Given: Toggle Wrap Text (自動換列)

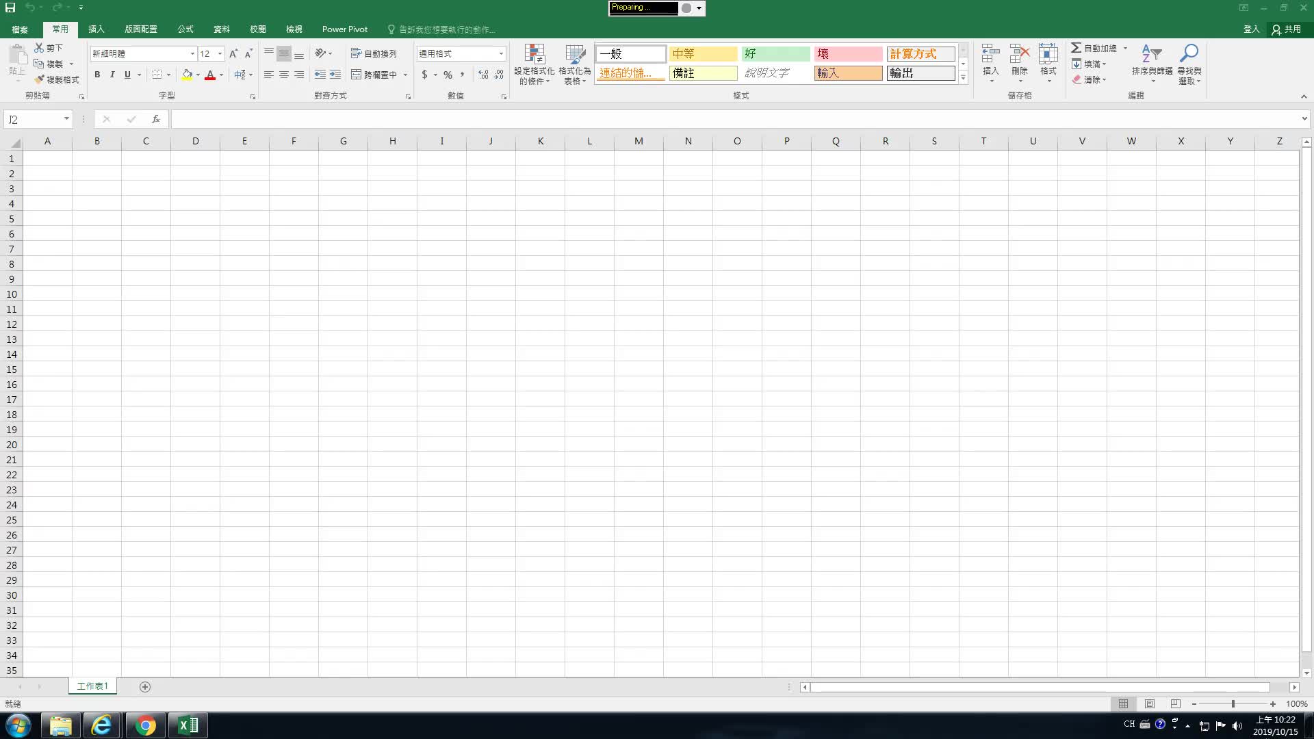Looking at the screenshot, I should coord(374,53).
